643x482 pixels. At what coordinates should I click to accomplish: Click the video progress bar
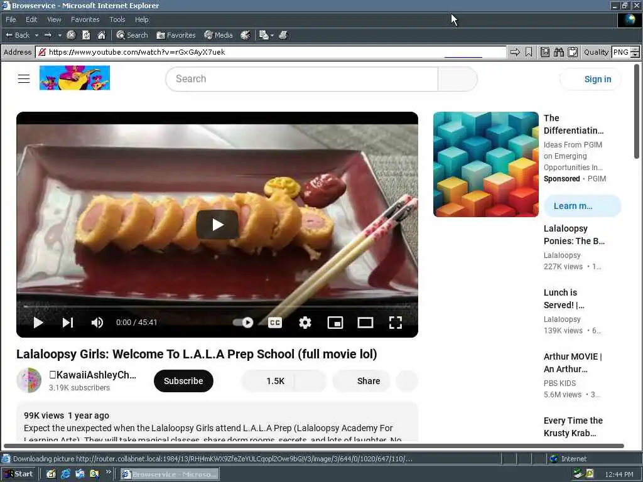coord(217,306)
